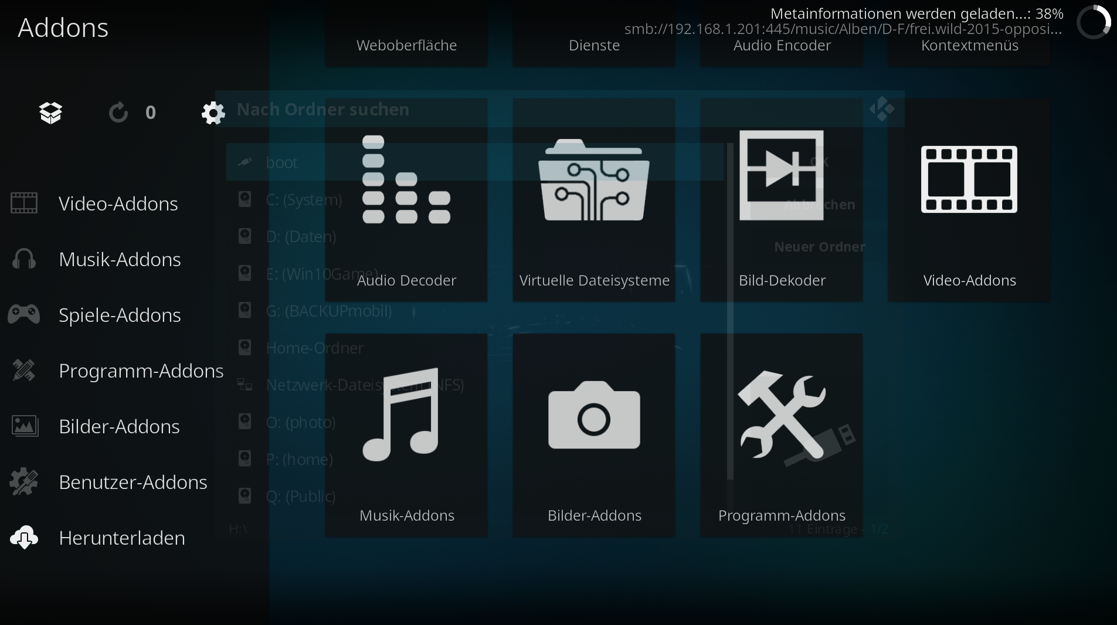Open the Programm-Addons tools tile

pos(782,436)
